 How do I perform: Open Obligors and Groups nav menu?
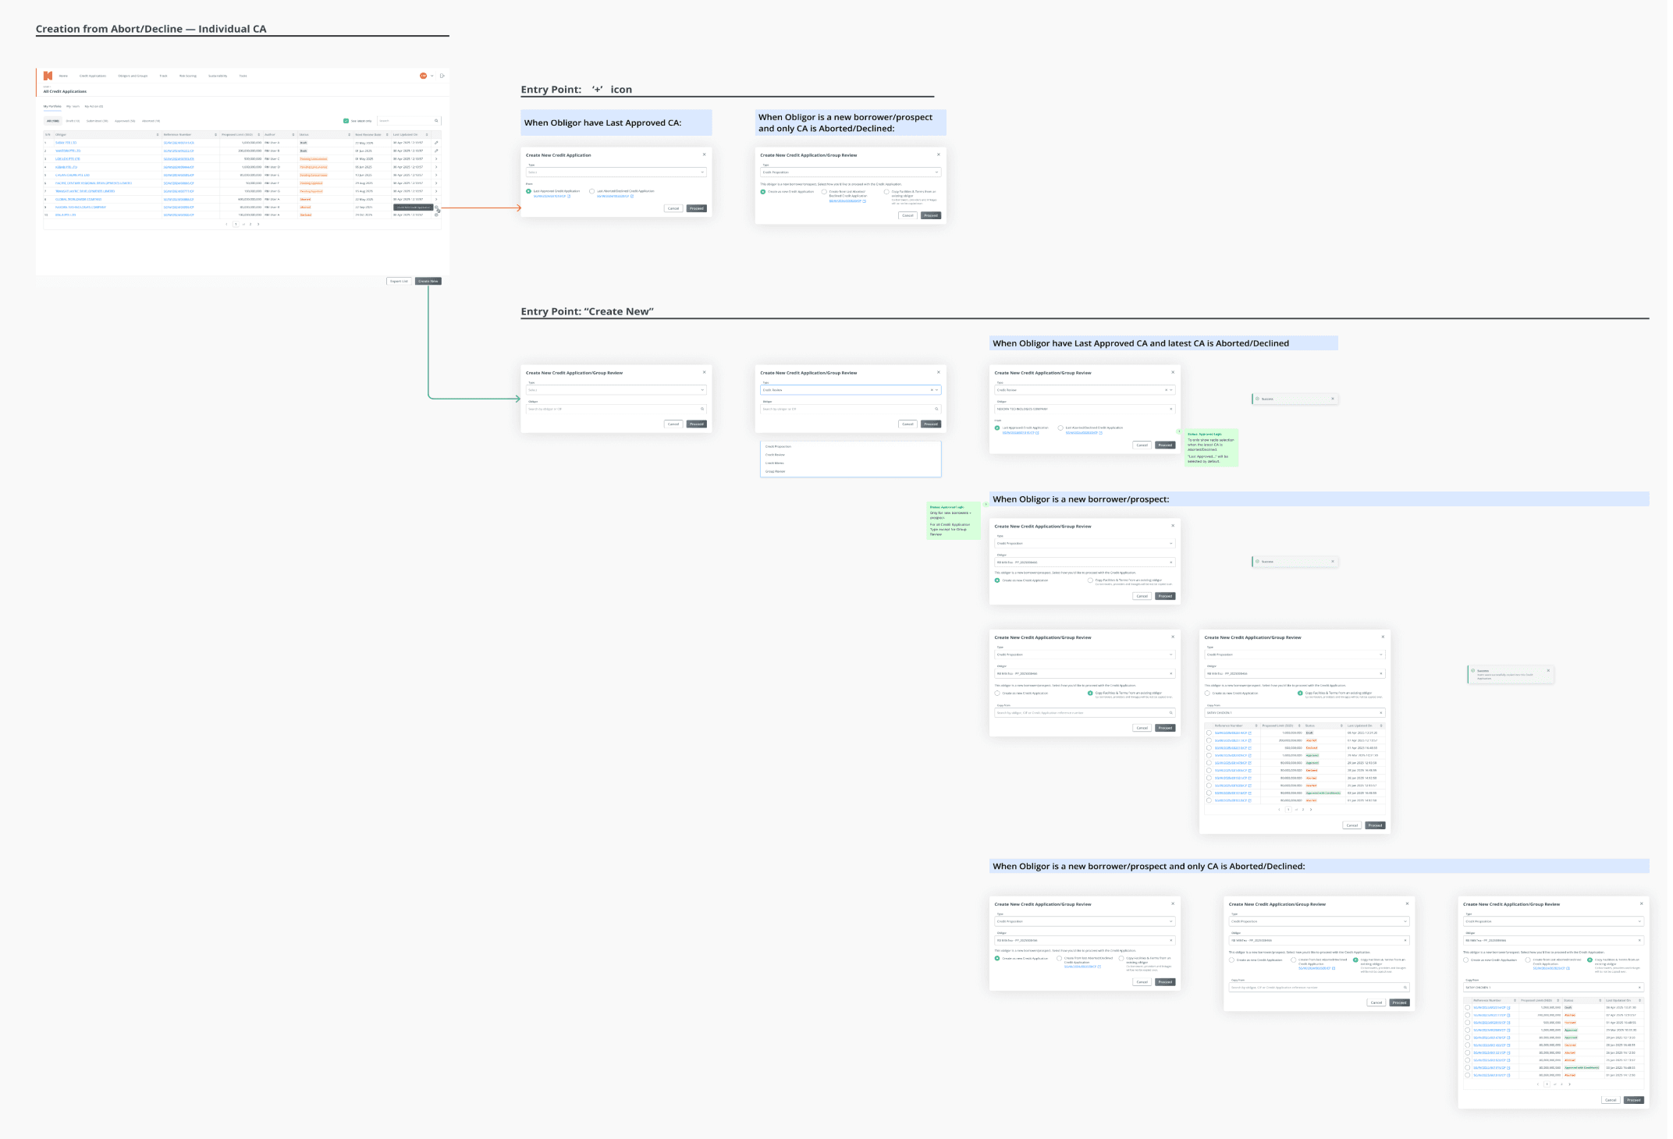(x=133, y=76)
